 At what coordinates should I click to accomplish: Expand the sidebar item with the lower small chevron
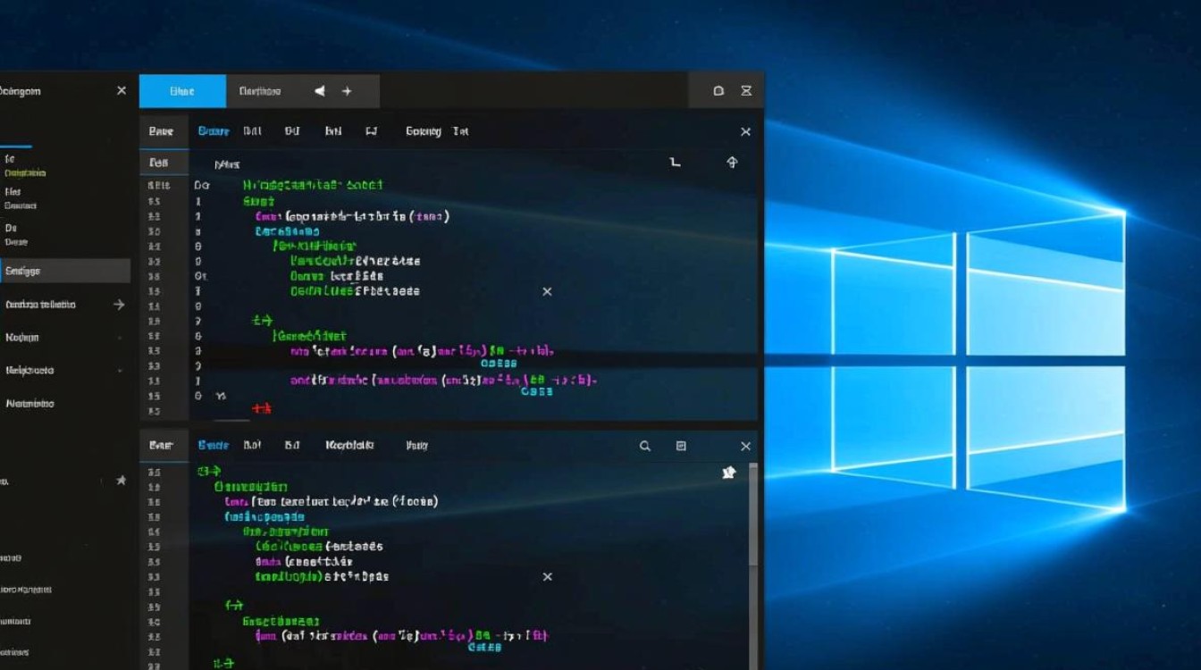[x=120, y=371]
